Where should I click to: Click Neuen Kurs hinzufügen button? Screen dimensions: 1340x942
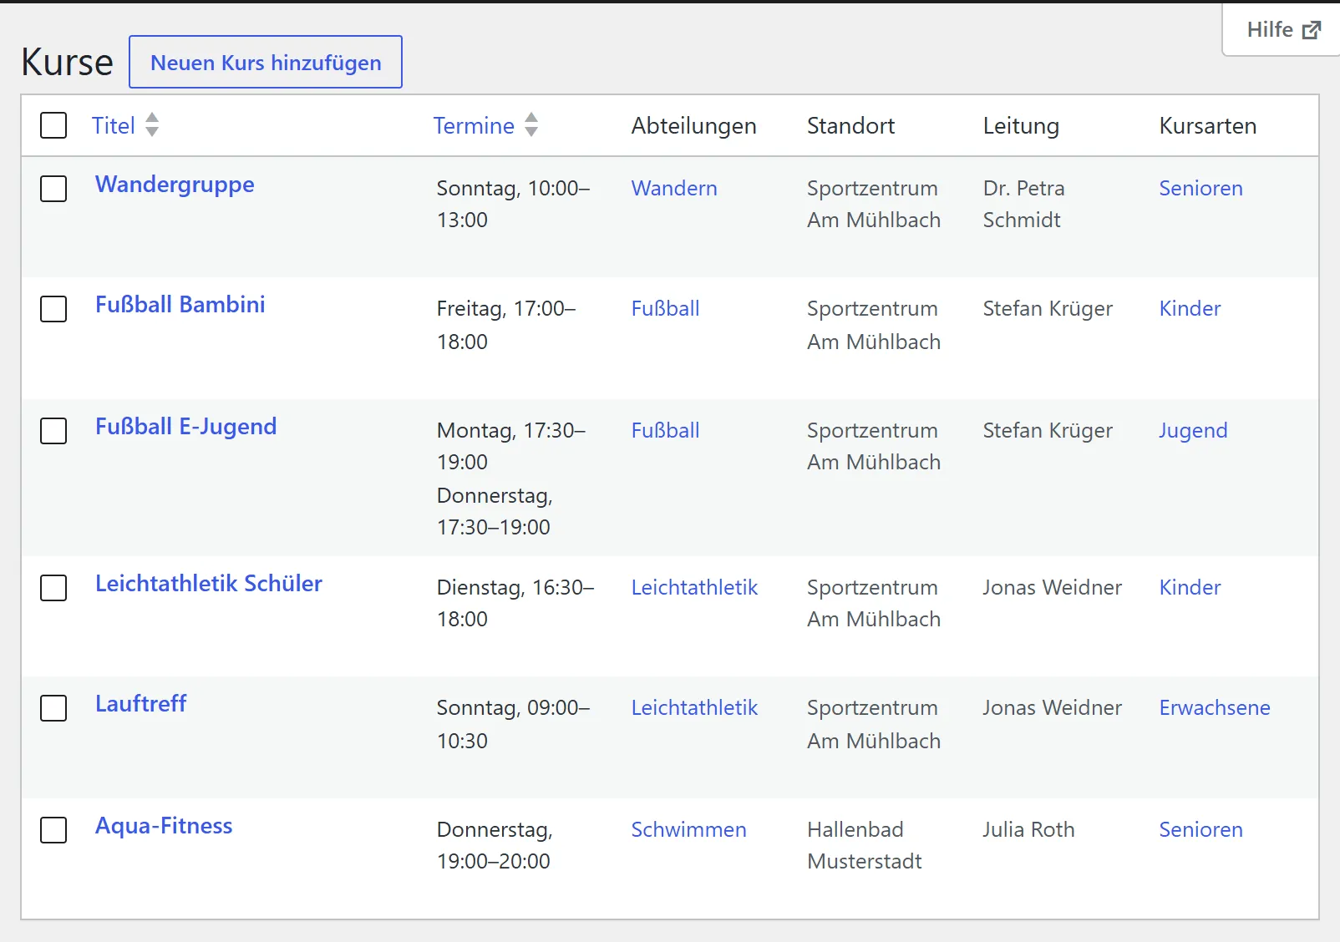point(266,62)
